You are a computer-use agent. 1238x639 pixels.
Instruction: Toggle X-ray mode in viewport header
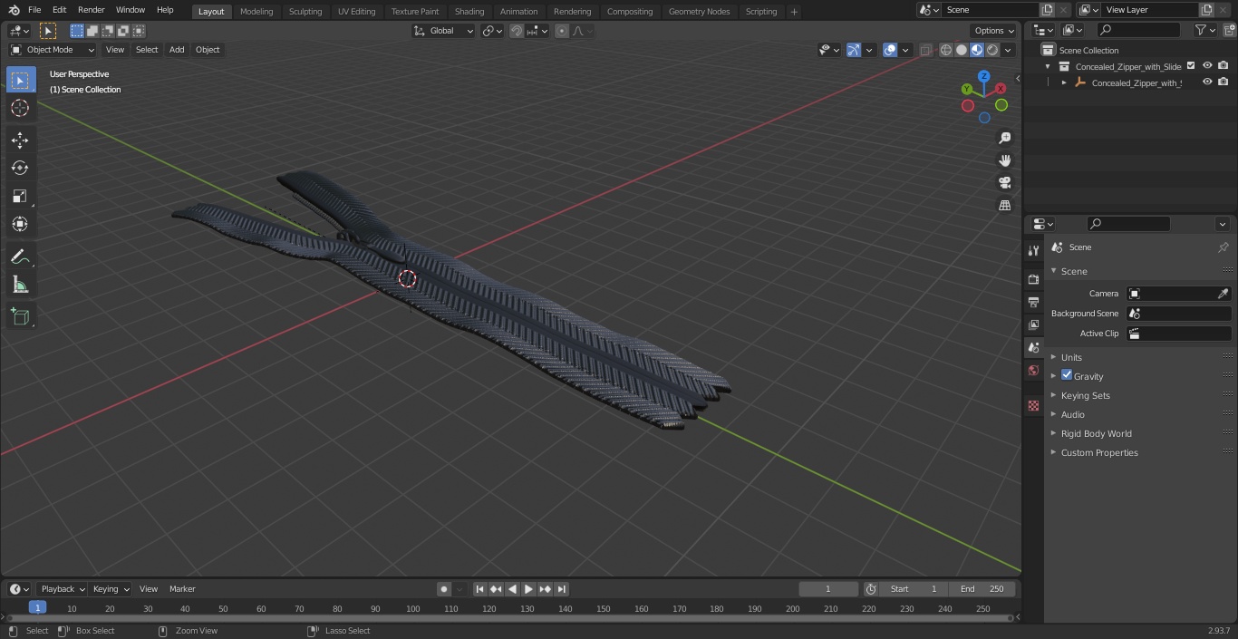pos(925,50)
